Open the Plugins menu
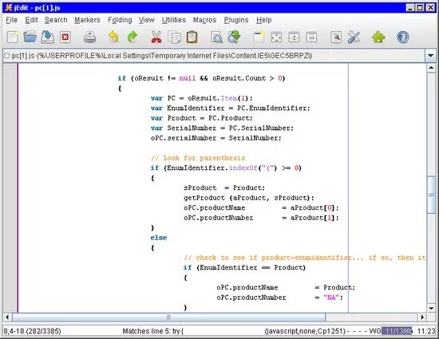 [236, 20]
